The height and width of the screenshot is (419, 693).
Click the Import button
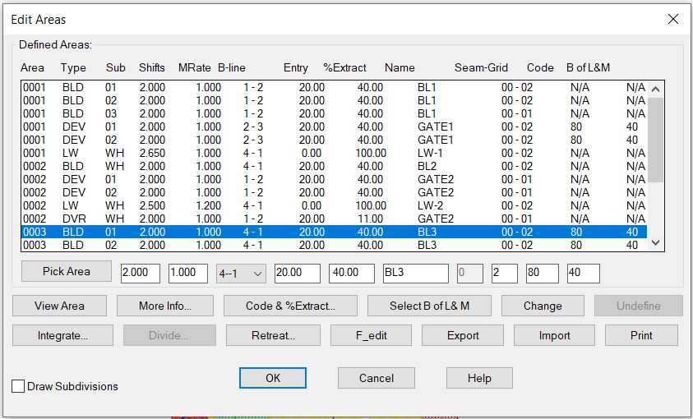point(554,335)
